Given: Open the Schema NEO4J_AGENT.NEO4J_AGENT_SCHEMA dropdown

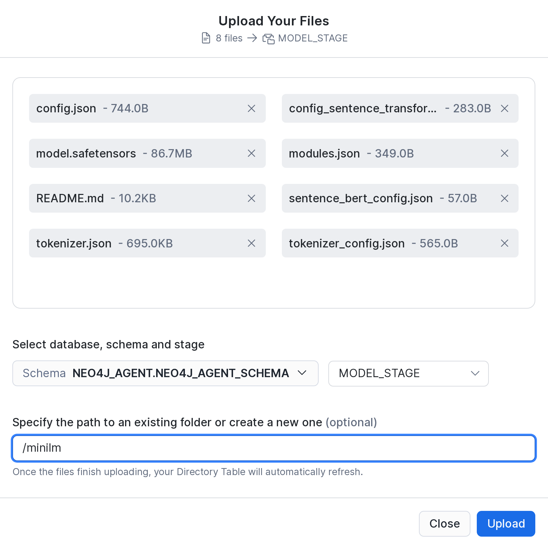Looking at the screenshot, I should 166,373.
